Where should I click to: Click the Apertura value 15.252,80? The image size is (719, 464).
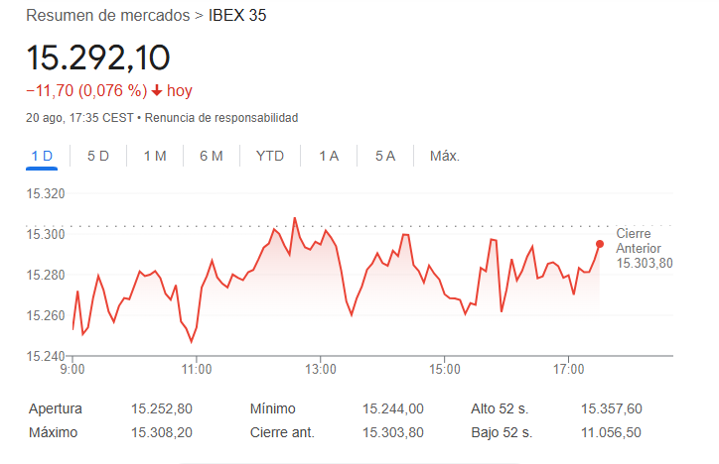click(x=161, y=408)
